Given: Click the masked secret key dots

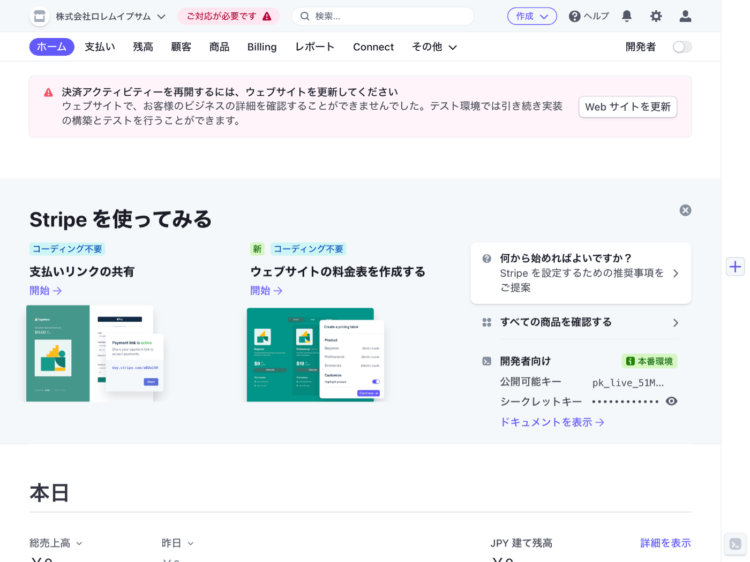Looking at the screenshot, I should tap(625, 401).
